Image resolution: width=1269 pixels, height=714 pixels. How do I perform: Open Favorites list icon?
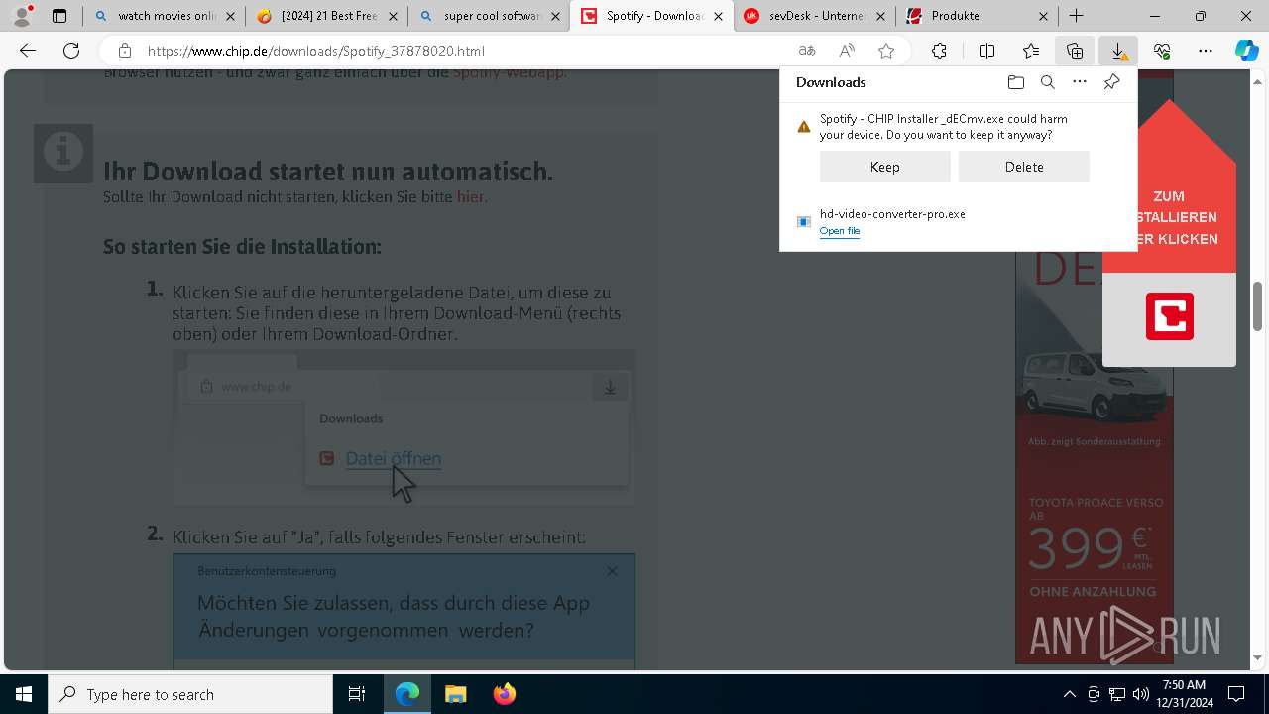[1031, 51]
